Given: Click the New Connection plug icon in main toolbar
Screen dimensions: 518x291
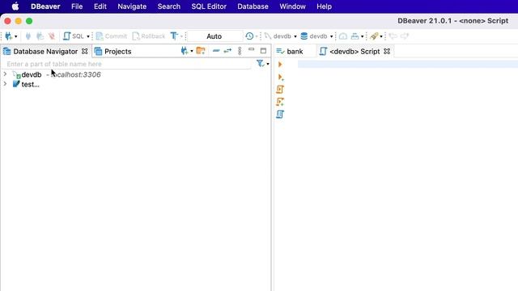Looking at the screenshot, I should [8, 36].
